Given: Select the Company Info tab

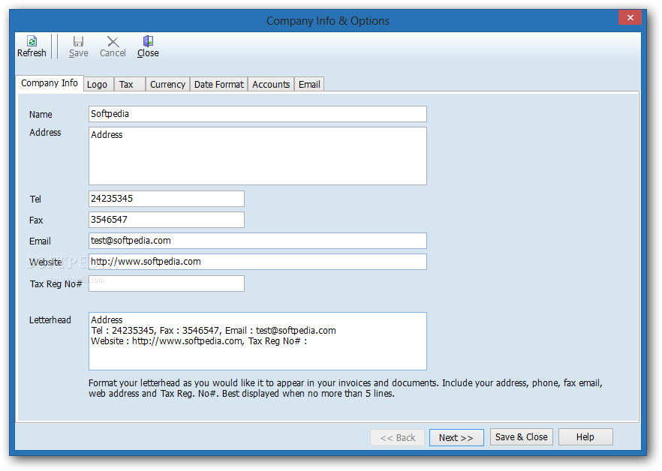Looking at the screenshot, I should 50,83.
